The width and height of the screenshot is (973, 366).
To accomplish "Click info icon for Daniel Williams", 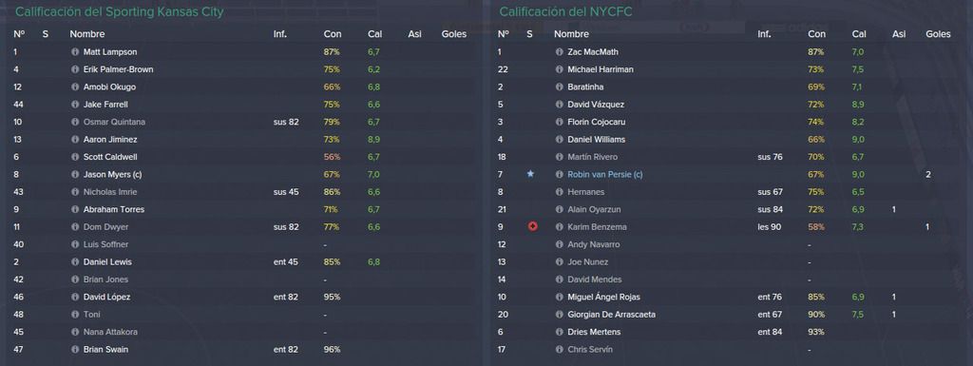I will [x=559, y=140].
